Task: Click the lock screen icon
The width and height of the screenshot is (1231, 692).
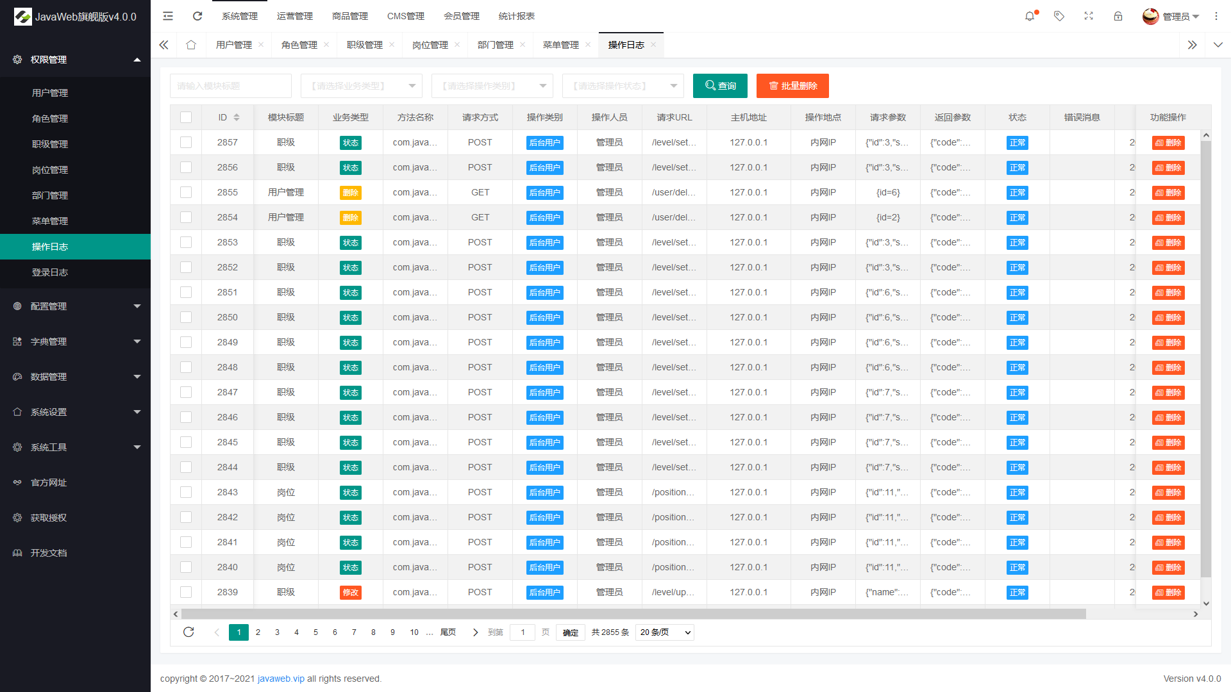Action: 1118,16
